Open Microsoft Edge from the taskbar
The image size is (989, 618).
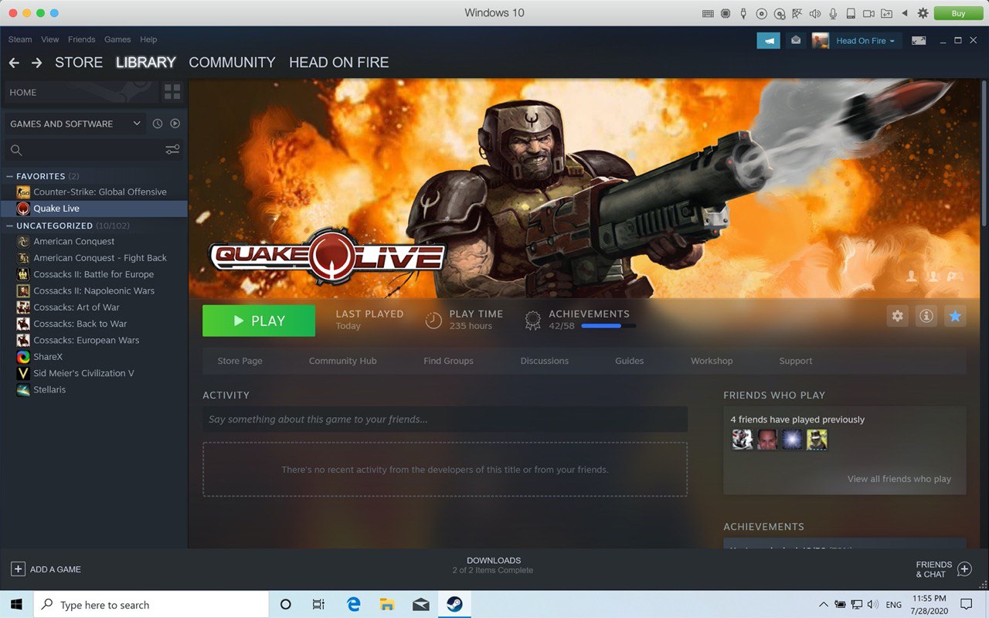tap(354, 605)
